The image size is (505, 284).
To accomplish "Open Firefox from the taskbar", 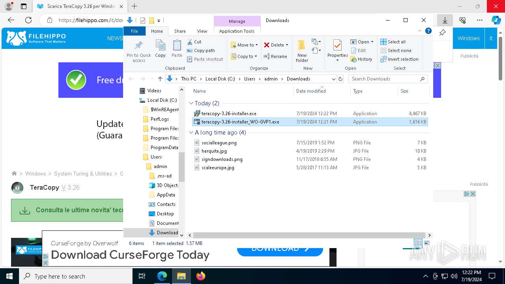I will [200, 276].
